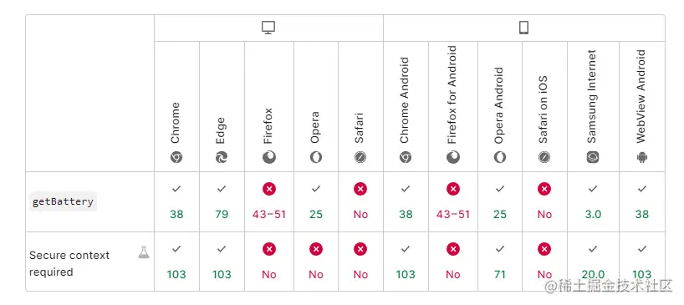Screen dimensions: 684x305
Task: Select the Secure context required row label
Action: tap(69, 263)
